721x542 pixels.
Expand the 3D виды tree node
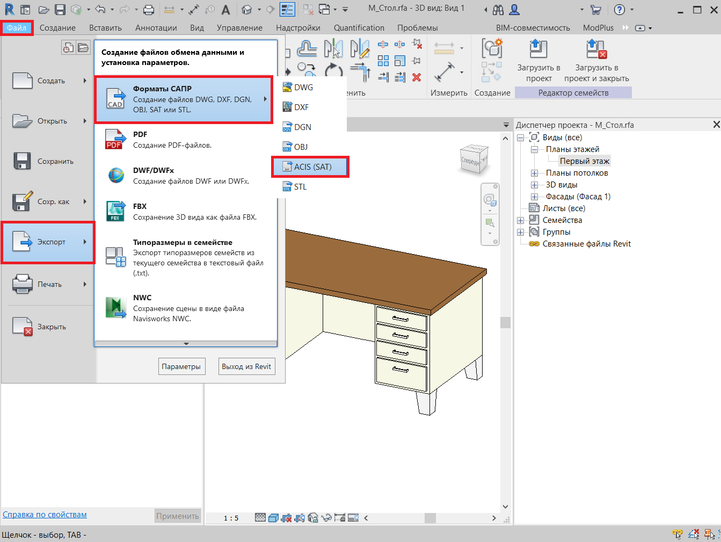coord(534,185)
